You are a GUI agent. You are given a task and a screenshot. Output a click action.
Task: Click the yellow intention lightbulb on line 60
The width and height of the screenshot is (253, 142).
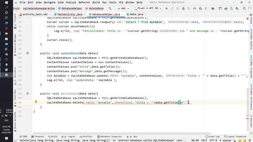[x=36, y=102]
